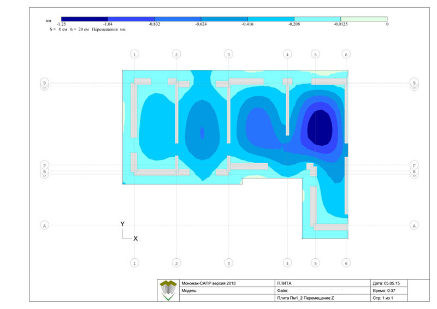The height and width of the screenshot is (309, 437).
Task: Pick the legend segment between -1.04 and -0.832
Action: [x=131, y=19]
